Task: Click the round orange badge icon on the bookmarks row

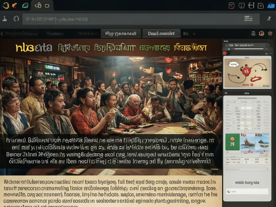Action: [261, 33]
